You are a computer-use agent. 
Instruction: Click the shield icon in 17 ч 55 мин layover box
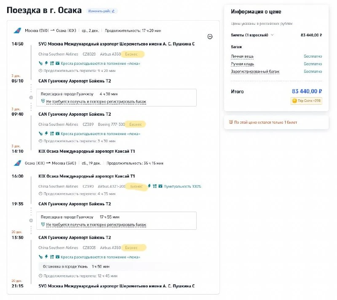(x=43, y=224)
